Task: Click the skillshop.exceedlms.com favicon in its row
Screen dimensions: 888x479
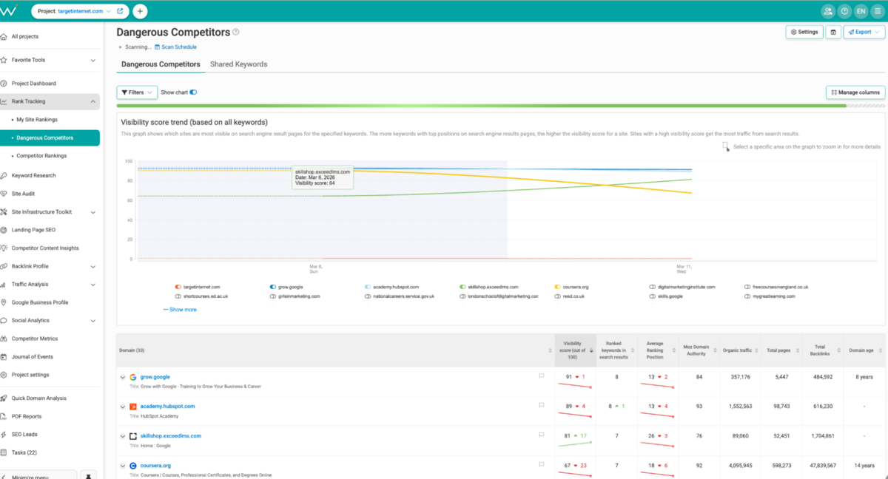Action: [x=133, y=436]
